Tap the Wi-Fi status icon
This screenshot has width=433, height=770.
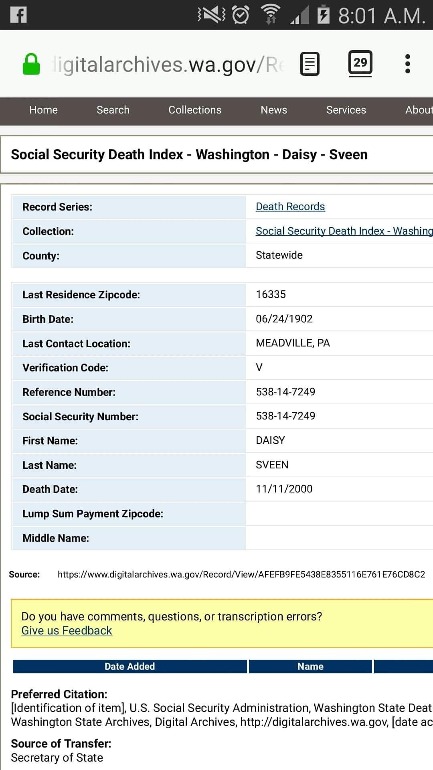pyautogui.click(x=271, y=15)
